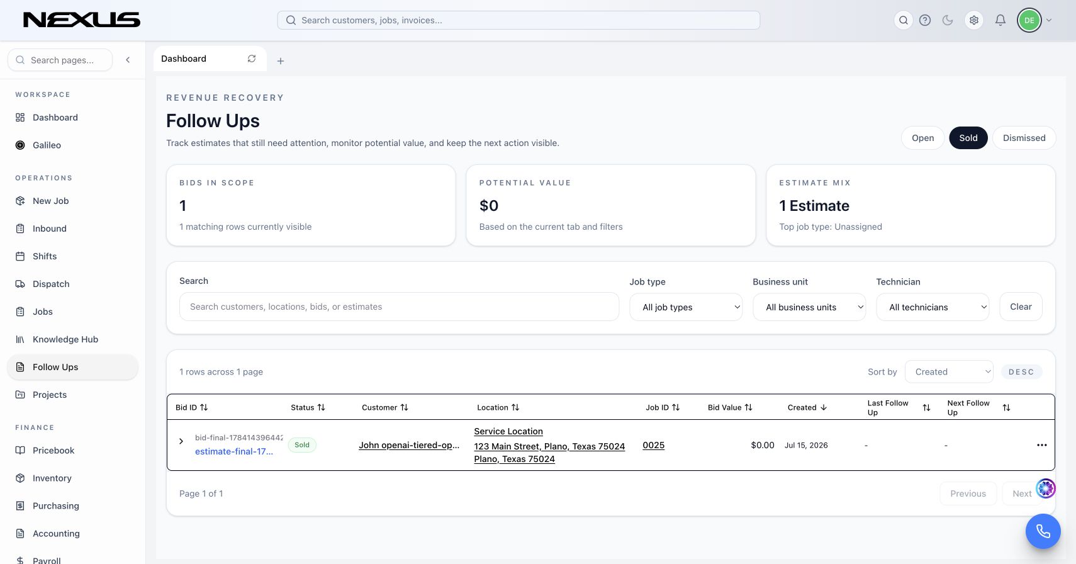Expand the bid-final row chevron

click(x=181, y=441)
